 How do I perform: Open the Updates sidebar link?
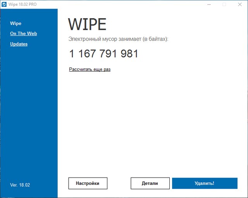[19, 44]
